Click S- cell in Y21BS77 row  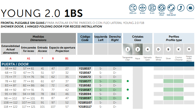[101, 81]
